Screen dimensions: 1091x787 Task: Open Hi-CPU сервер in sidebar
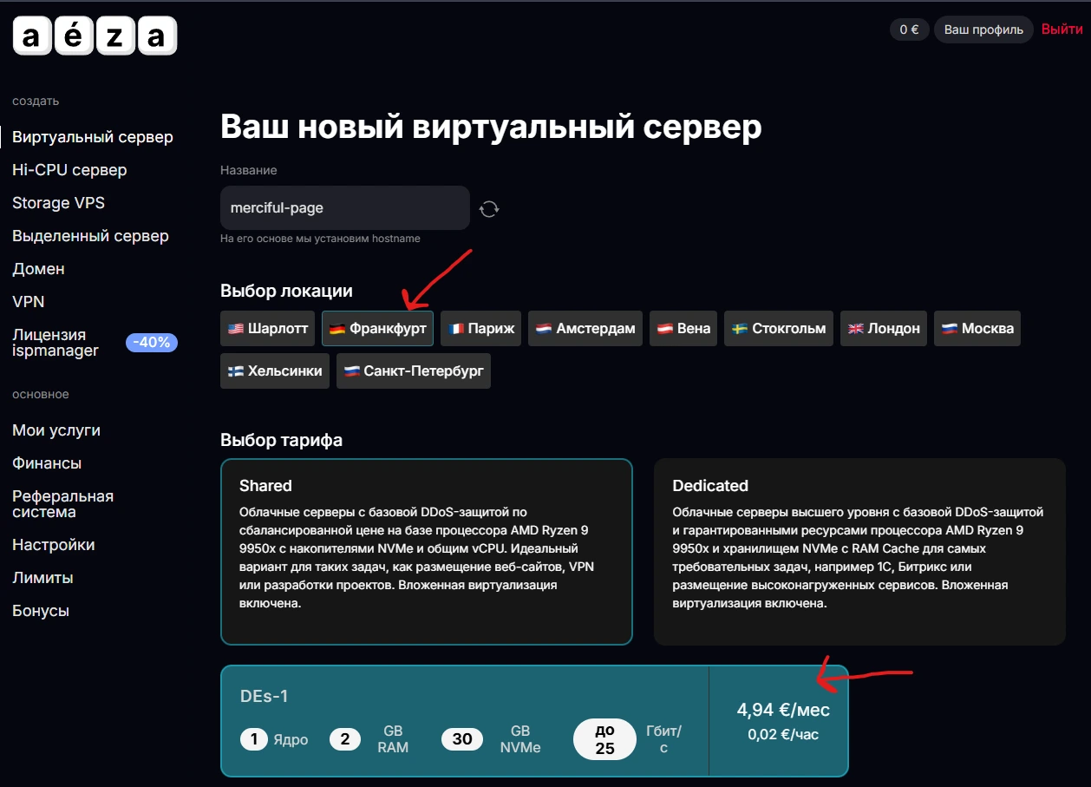point(69,170)
